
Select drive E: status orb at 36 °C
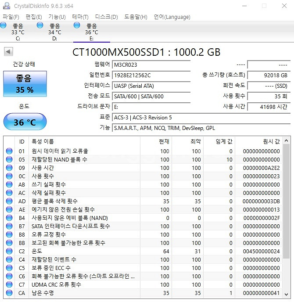[77, 25]
